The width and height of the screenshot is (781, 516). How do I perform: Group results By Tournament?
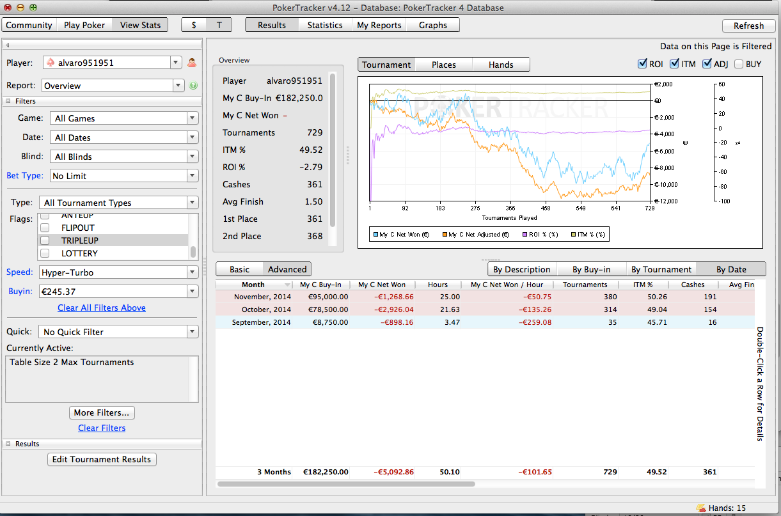click(661, 269)
